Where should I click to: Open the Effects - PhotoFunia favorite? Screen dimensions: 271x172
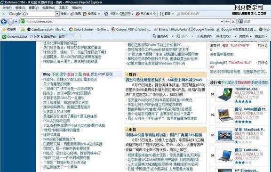click(170, 29)
